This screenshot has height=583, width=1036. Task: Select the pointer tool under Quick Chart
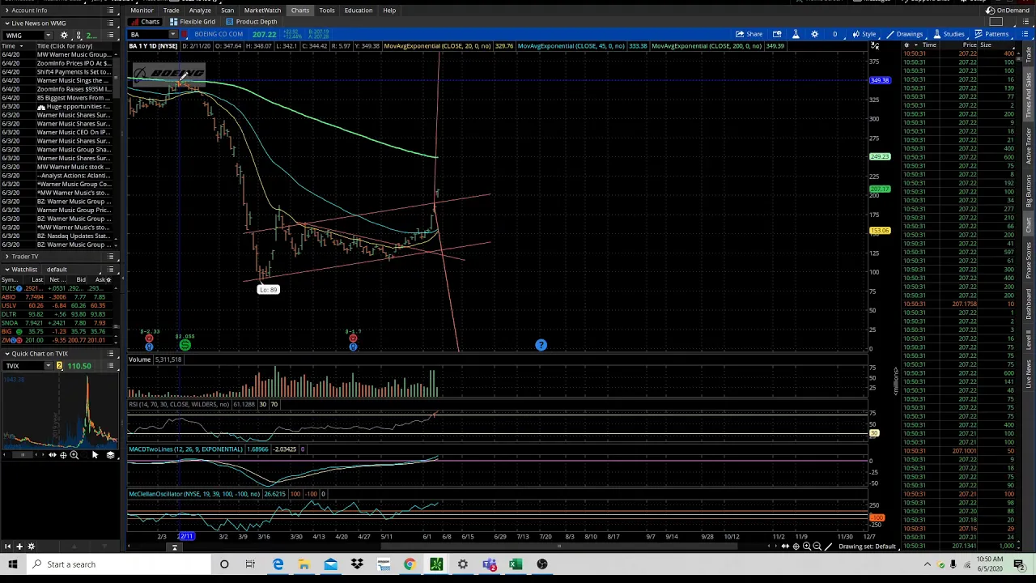click(x=94, y=455)
